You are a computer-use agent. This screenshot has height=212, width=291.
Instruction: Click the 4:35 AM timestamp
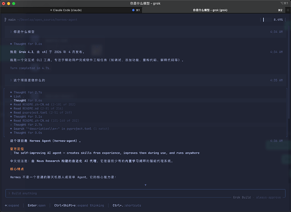click(x=276, y=81)
